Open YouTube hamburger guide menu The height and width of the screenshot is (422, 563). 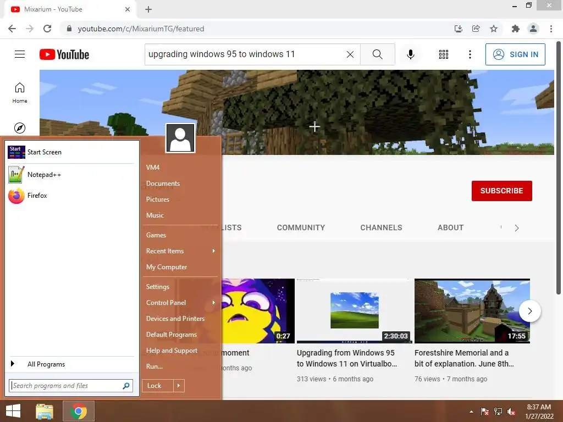(x=20, y=54)
